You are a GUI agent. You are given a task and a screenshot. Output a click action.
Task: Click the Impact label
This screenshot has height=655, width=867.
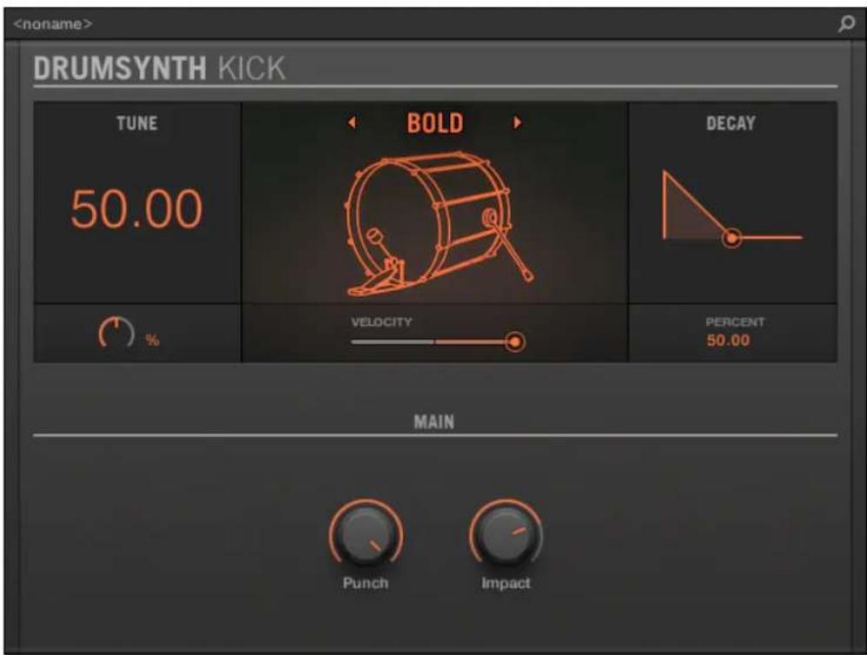(x=506, y=583)
